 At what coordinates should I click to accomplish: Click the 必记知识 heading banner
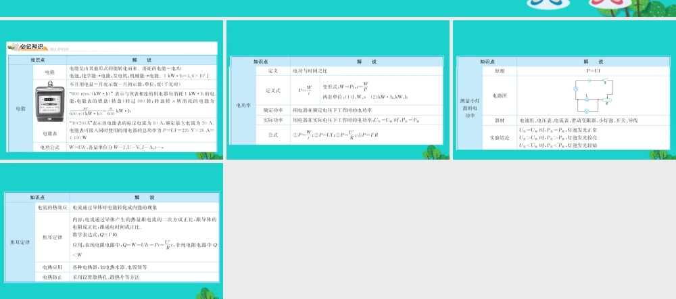tap(29, 47)
